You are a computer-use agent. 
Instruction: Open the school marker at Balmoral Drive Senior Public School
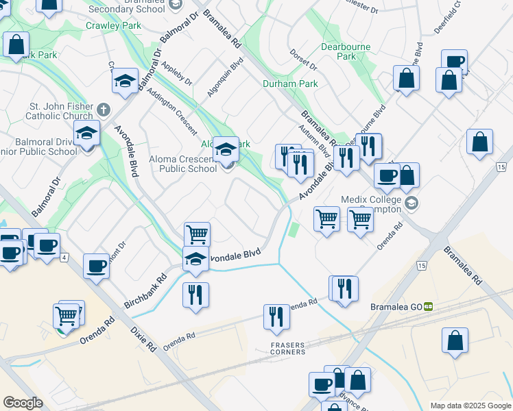(86, 134)
